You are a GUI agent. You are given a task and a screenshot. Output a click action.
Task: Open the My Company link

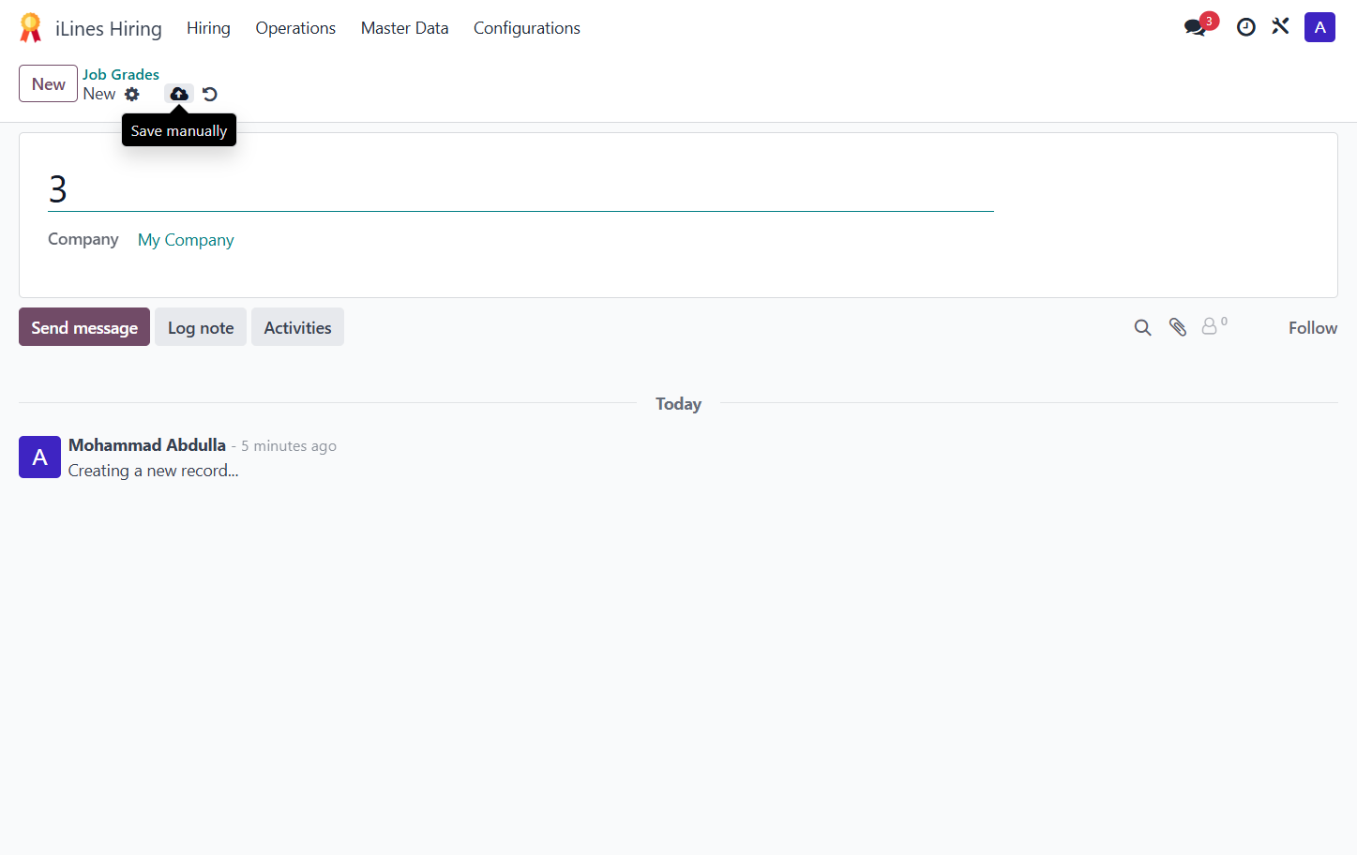(x=186, y=240)
